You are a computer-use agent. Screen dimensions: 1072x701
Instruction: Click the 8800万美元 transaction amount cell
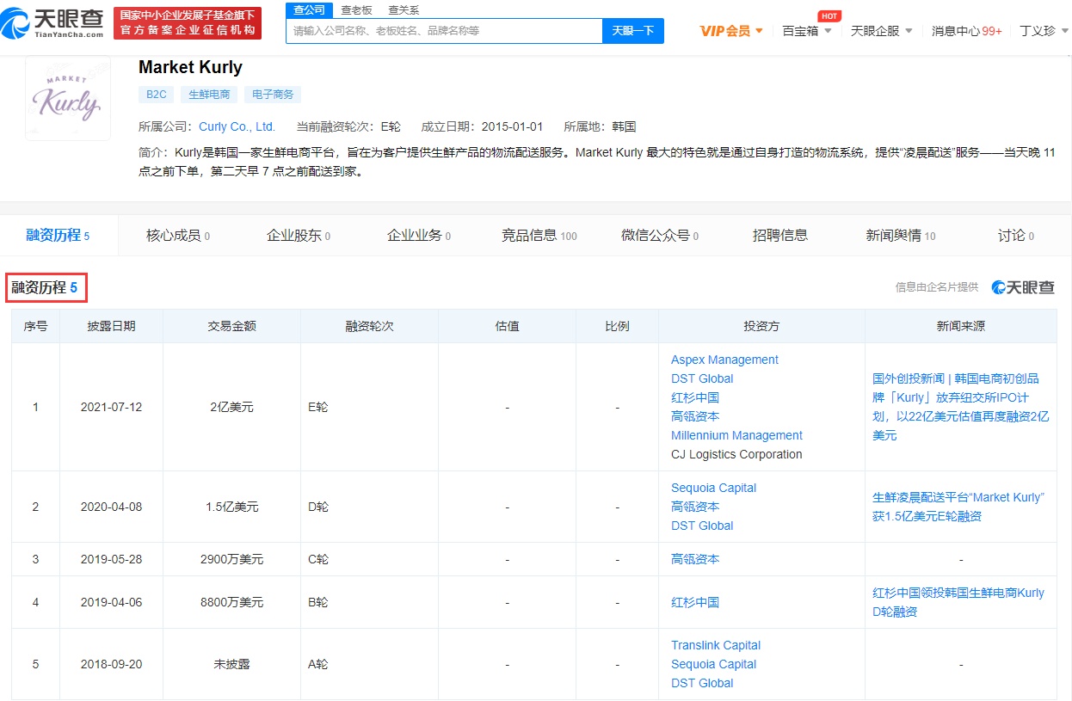click(x=232, y=602)
